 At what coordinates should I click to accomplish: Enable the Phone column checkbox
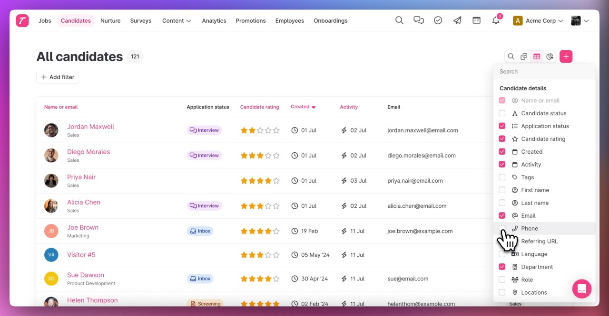(502, 228)
